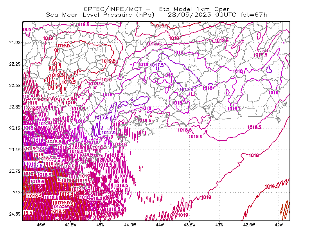The width and height of the screenshot is (313, 242).
Task: Click the 43W longitude axis label
Action: pyautogui.click(x=219, y=225)
